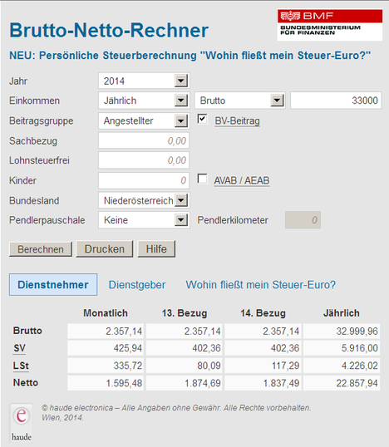Expand the Jährlich income period dropdown

pyautogui.click(x=144, y=101)
